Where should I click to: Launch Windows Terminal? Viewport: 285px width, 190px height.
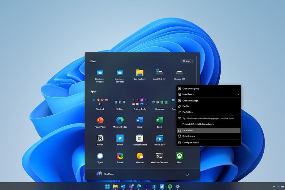(159, 158)
